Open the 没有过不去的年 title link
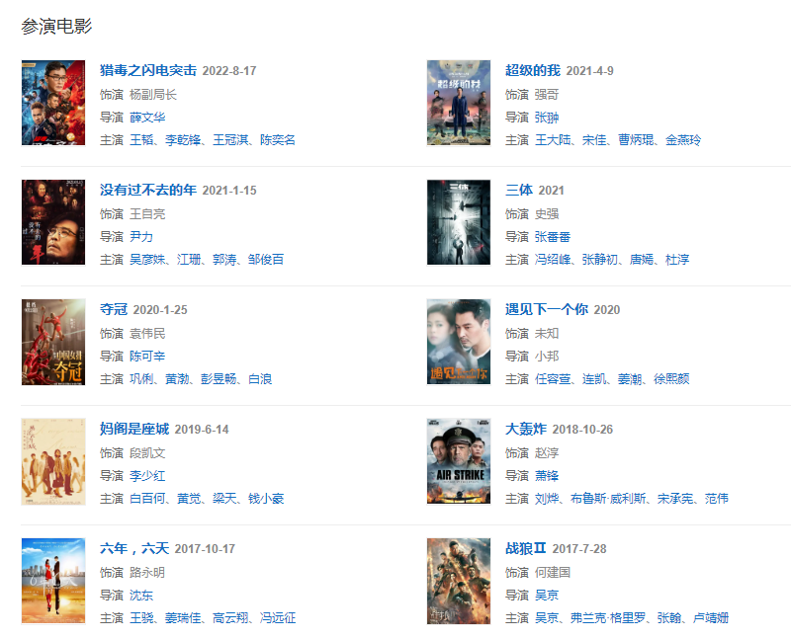 point(147,190)
